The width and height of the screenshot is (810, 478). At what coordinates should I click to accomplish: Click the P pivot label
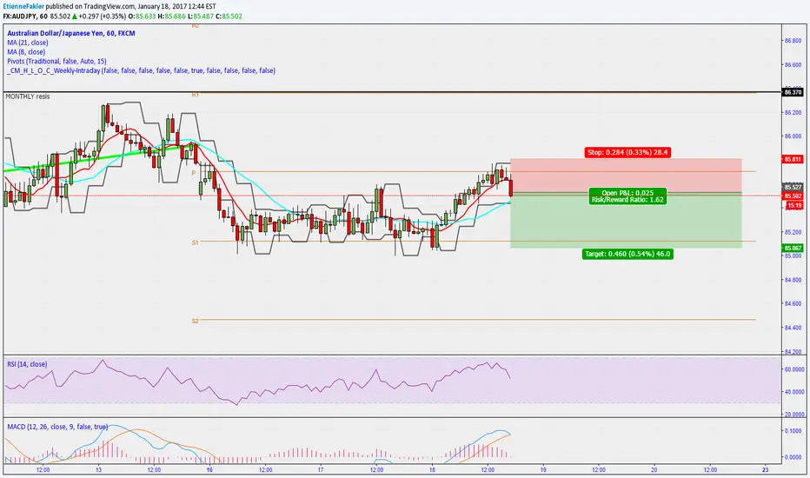click(194, 173)
